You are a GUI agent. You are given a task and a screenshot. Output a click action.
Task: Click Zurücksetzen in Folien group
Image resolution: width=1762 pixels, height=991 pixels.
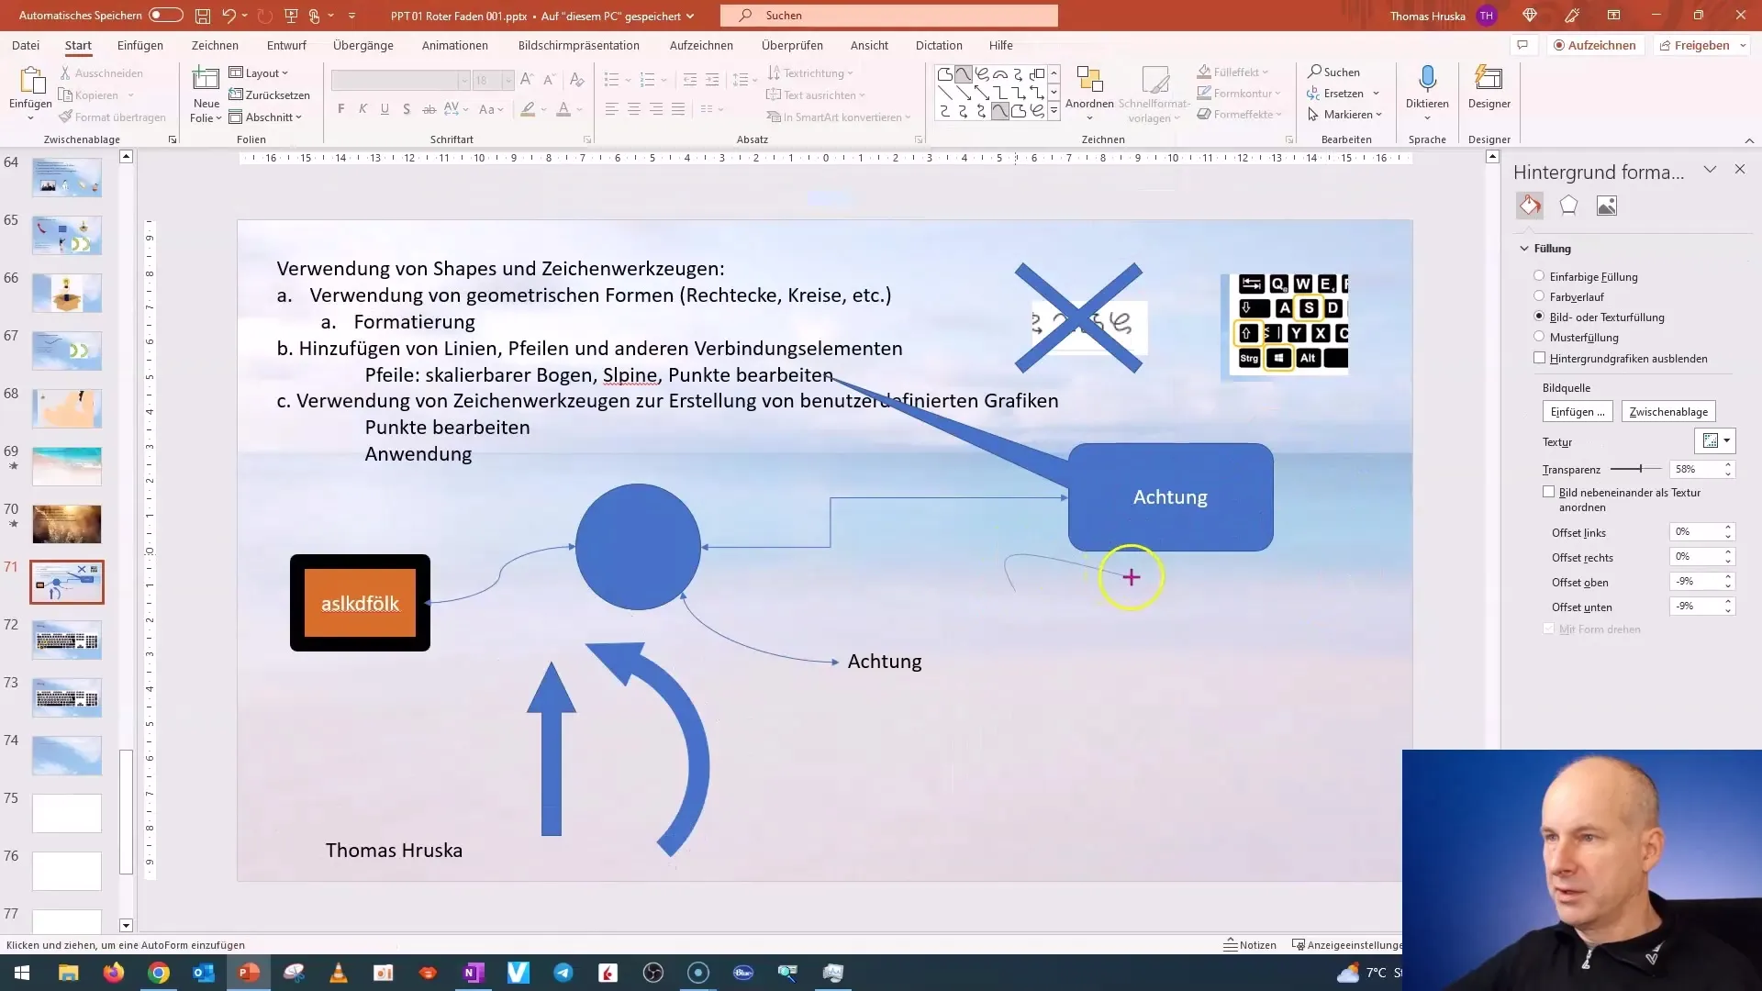pos(269,95)
